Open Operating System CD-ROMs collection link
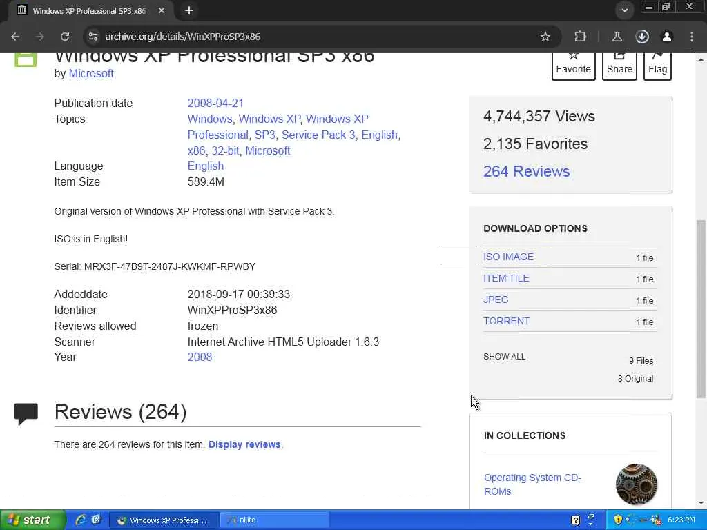The image size is (707, 530). pos(532,484)
